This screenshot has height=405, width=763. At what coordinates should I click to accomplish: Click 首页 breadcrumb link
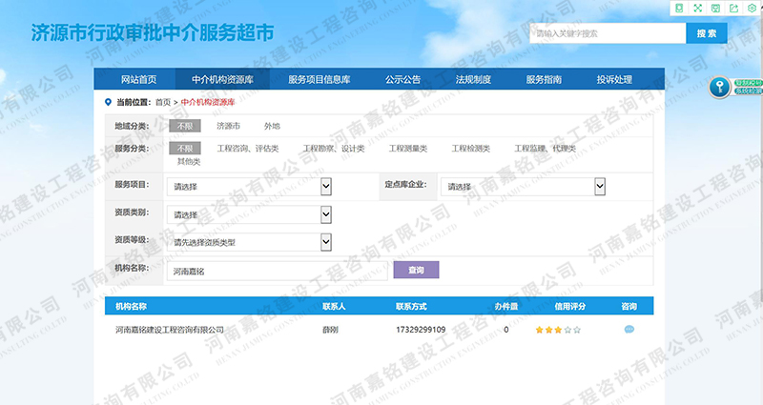point(163,102)
